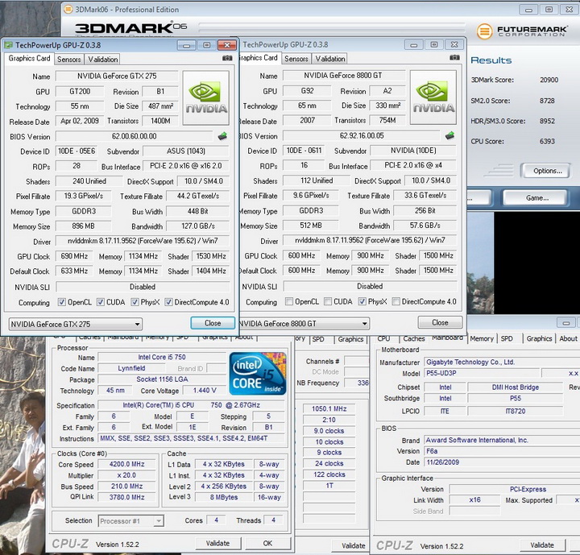
Task: Click Memory Size 896 MB field
Action: tap(83, 226)
